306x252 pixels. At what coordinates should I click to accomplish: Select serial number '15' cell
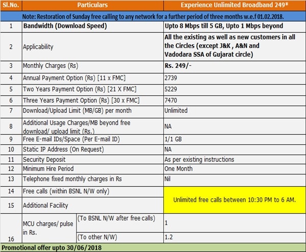point(11,205)
